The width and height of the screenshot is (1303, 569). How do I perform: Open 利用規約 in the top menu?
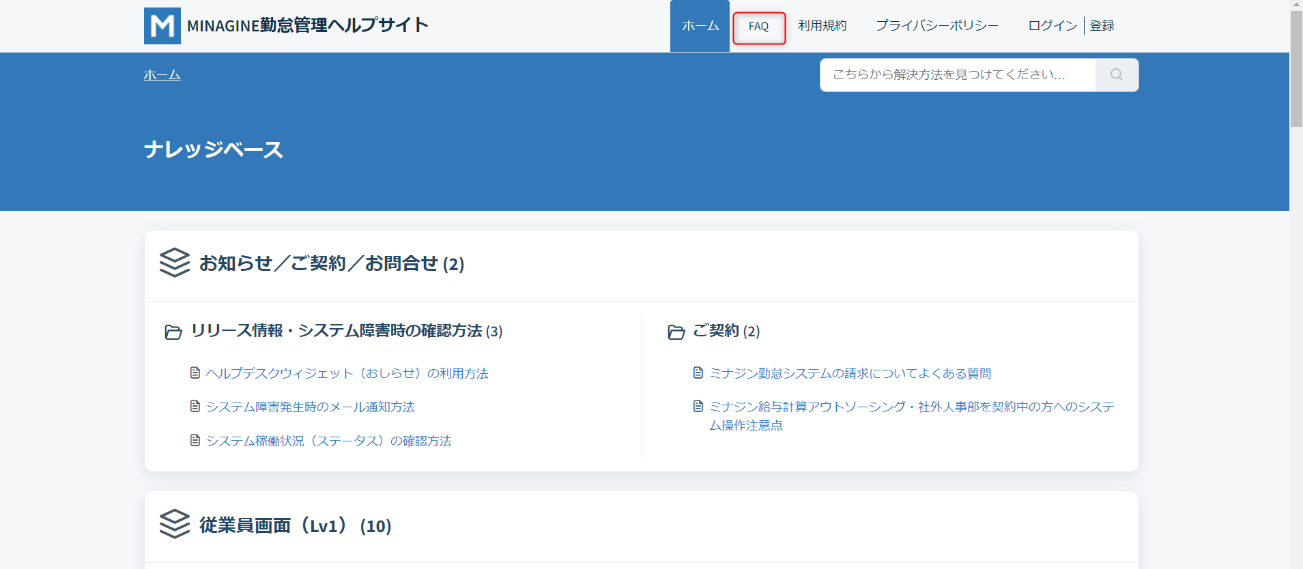[x=822, y=26]
